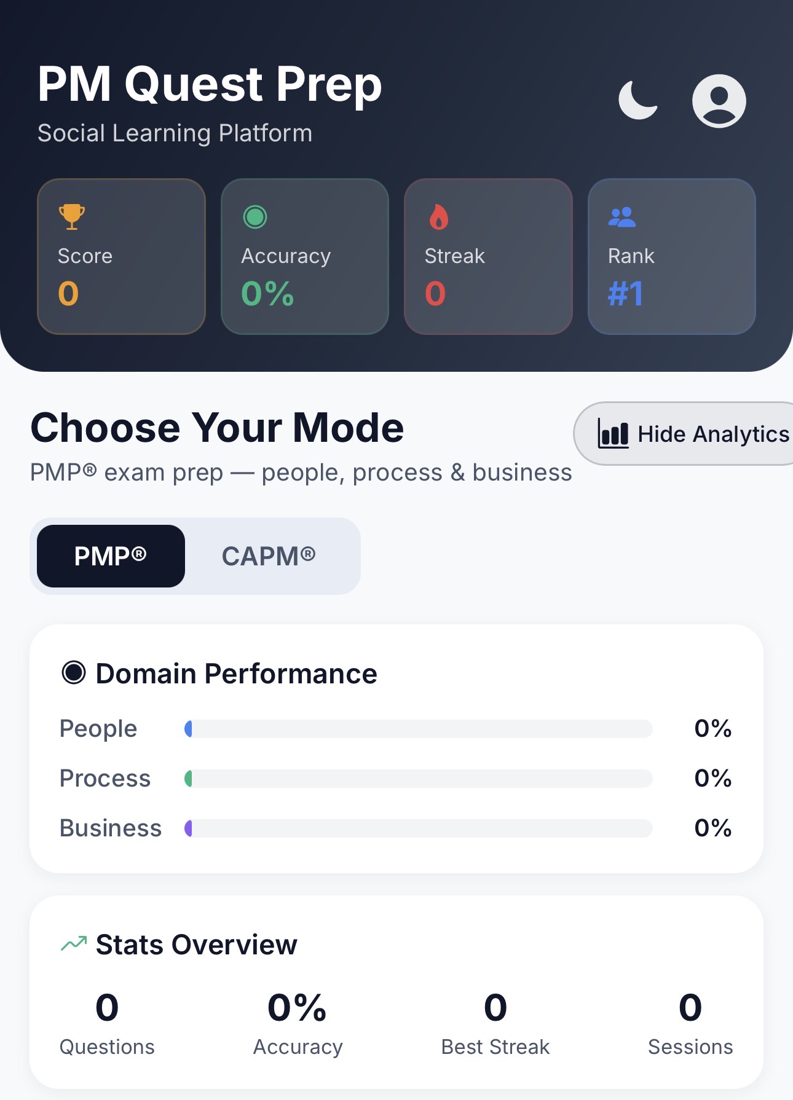Click the bar chart analytics icon
The image size is (793, 1100).
[613, 434]
